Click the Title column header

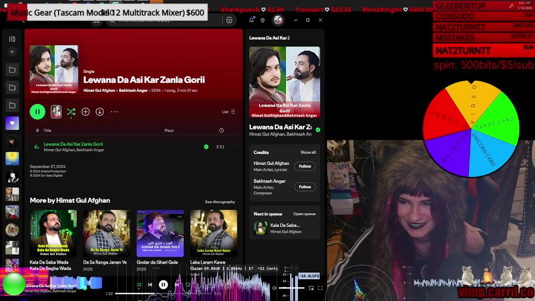[x=47, y=130]
